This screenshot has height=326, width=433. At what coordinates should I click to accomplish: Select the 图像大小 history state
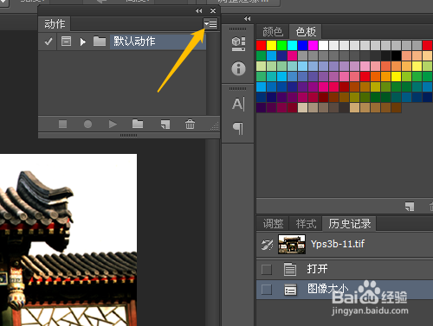coord(345,289)
